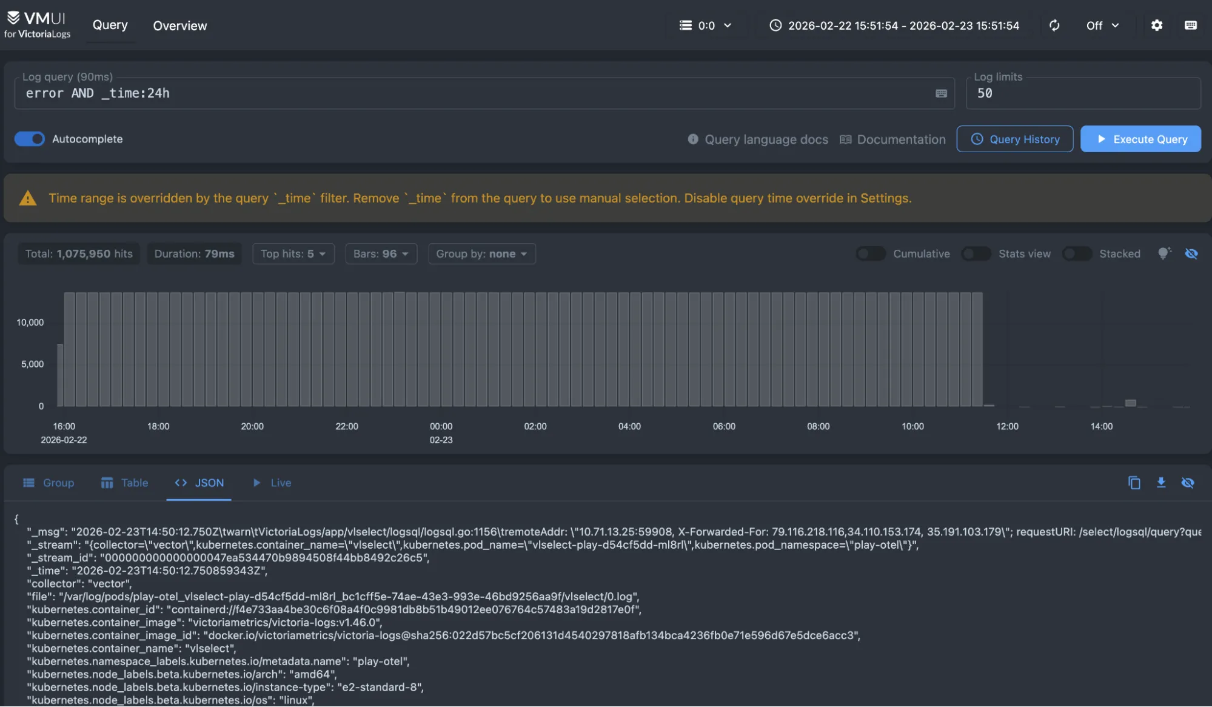Switch to the Table view tab
The width and height of the screenshot is (1212, 707).
coord(124,483)
